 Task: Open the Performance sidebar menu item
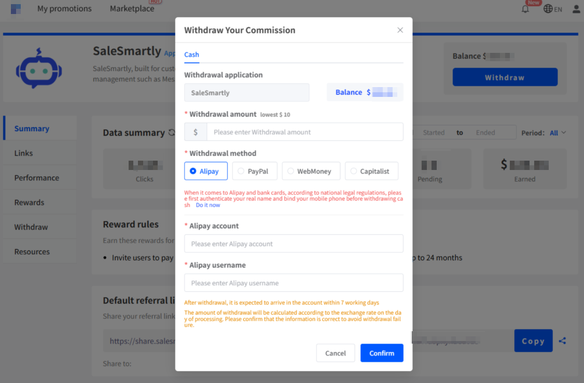(37, 178)
